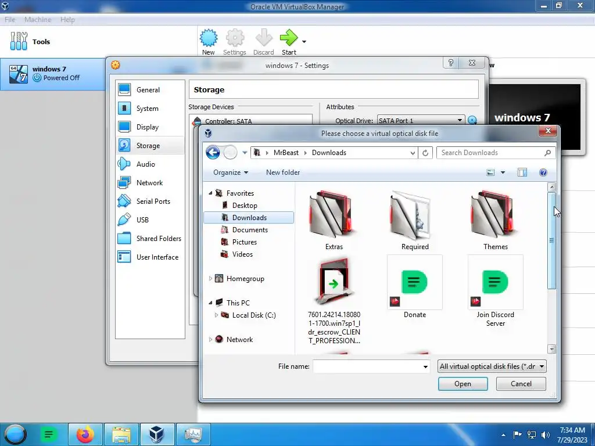This screenshot has width=595, height=446.
Task: Open the recent locations dropdown arrow
Action: pos(245,153)
